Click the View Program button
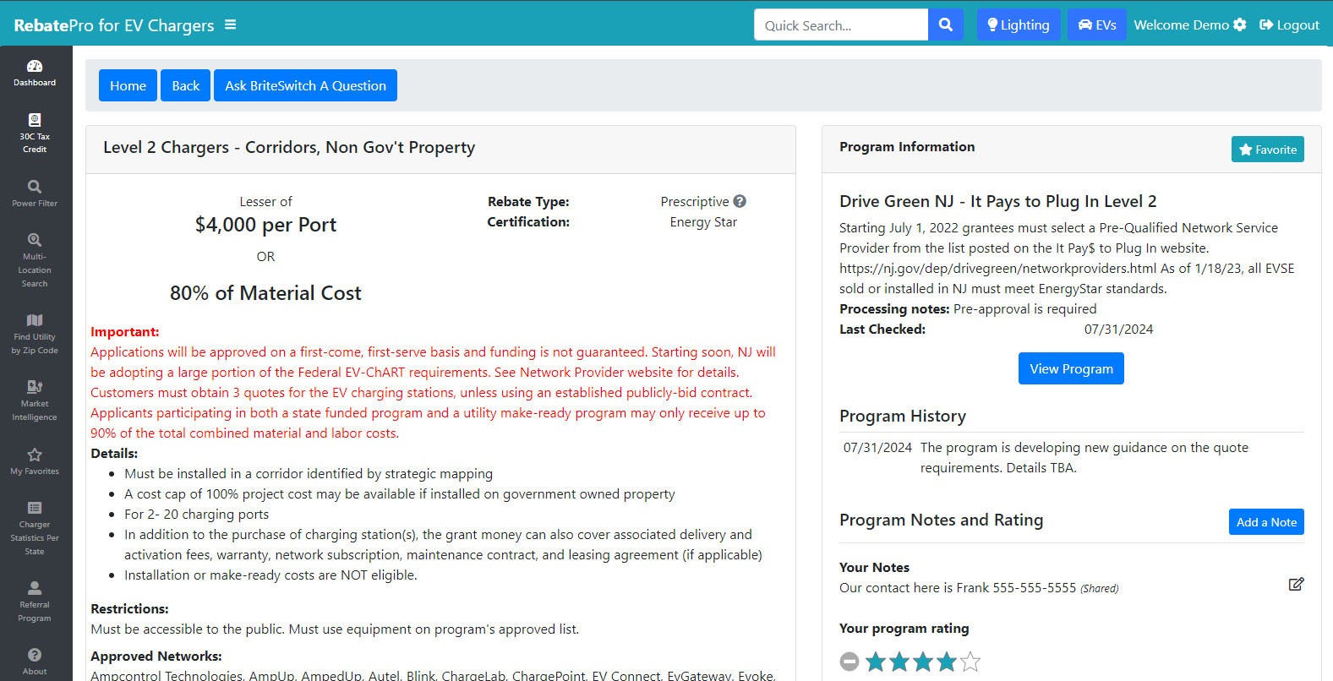 [x=1071, y=368]
